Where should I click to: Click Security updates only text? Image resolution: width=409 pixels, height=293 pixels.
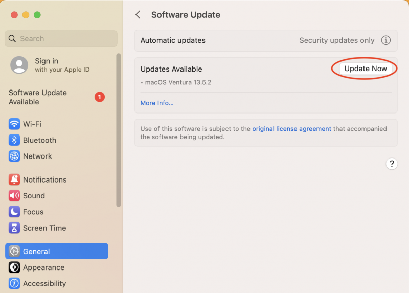[337, 40]
